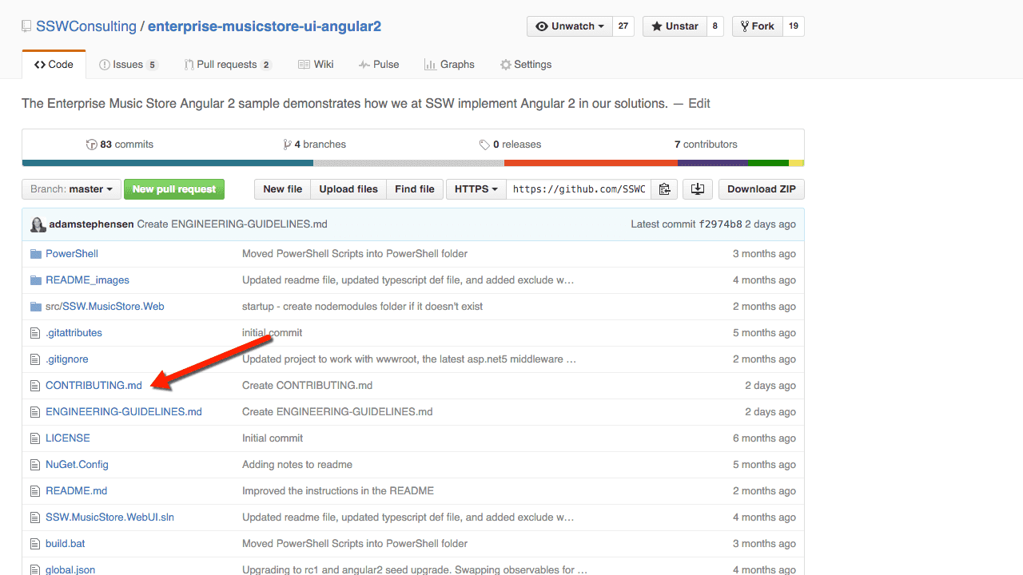Go to the Settings tab
The width and height of the screenshot is (1023, 575).
pos(525,65)
